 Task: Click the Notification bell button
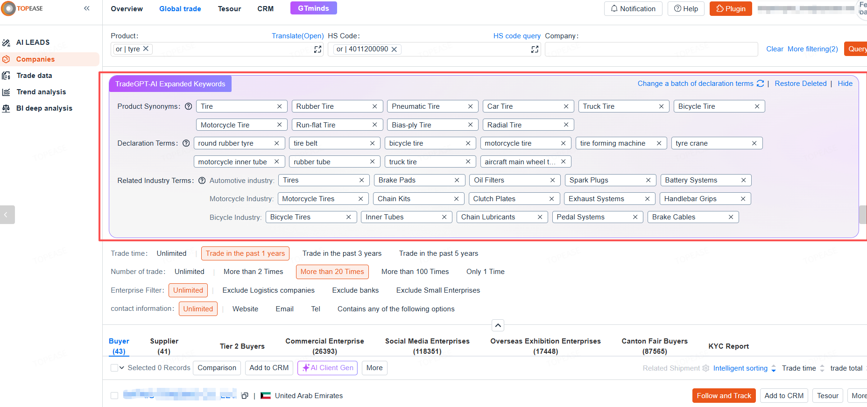coord(633,8)
